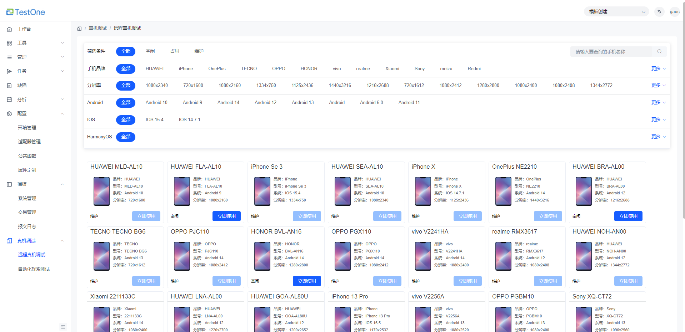The width and height of the screenshot is (685, 332).
Task: Filter by Xiaomi brand
Action: coord(392,69)
